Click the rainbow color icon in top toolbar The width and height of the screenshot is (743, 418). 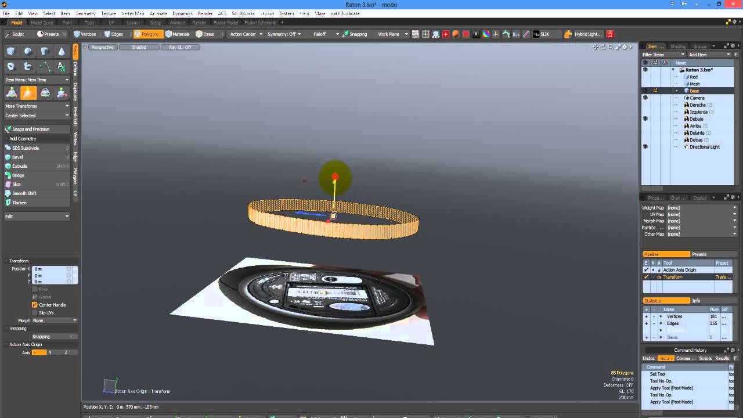(486, 34)
